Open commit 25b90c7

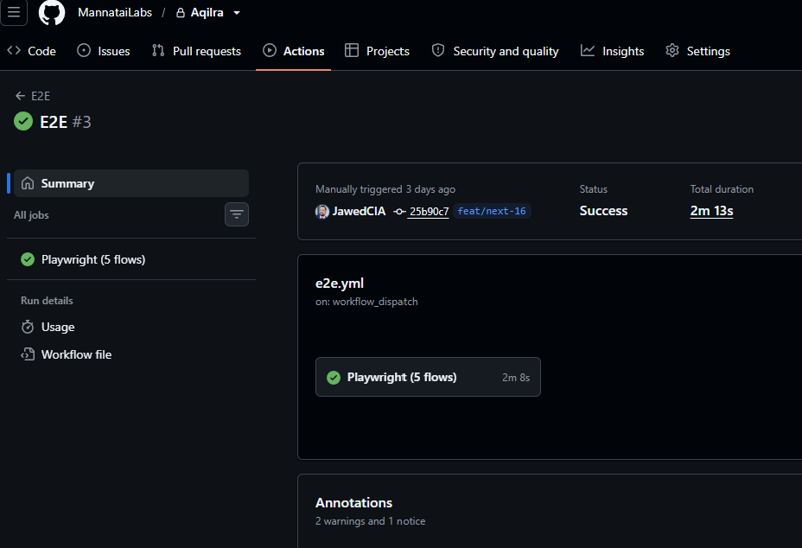[429, 211]
